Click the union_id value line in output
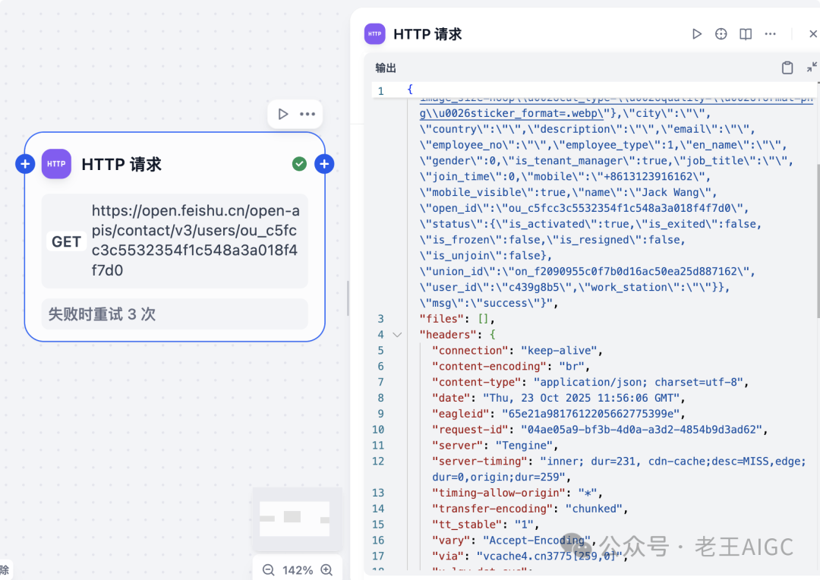Viewport: 820px width, 580px height. pos(587,271)
